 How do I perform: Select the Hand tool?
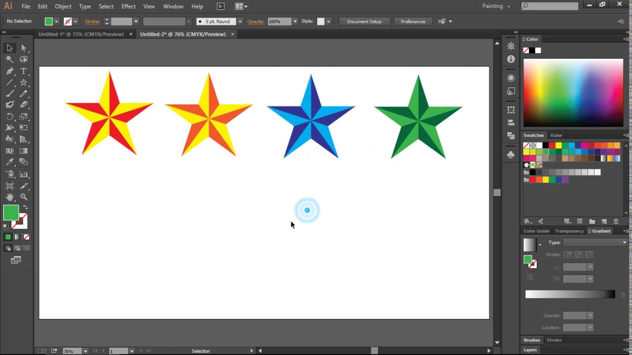coord(9,197)
